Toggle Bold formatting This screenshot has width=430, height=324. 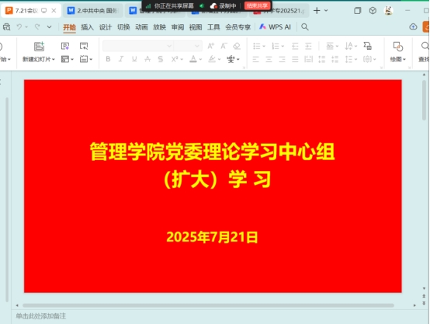(x=108, y=59)
